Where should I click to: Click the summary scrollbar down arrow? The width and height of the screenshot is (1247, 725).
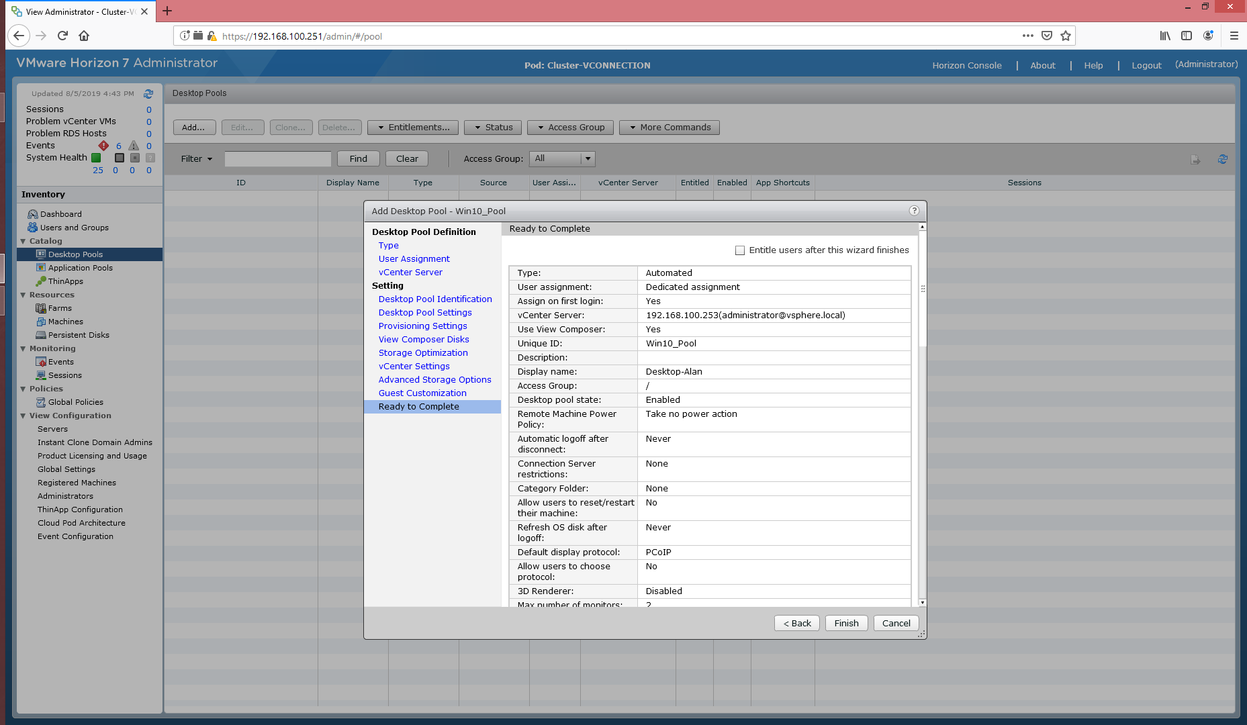(922, 602)
